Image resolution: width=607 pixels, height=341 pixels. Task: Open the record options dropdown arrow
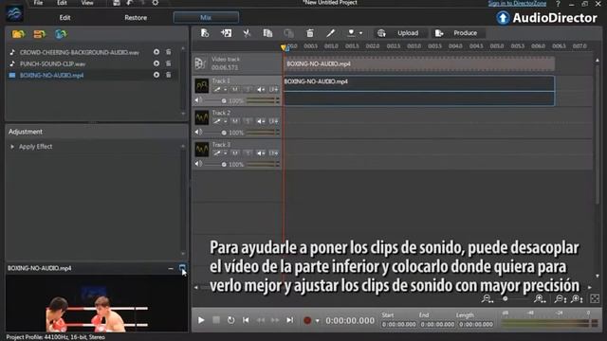[317, 320]
